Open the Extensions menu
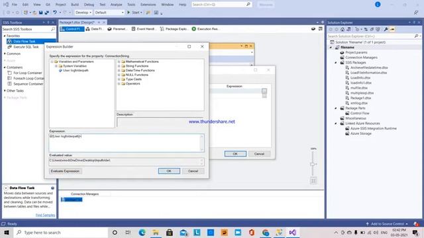This screenshot has height=238, width=424. click(x=148, y=5)
